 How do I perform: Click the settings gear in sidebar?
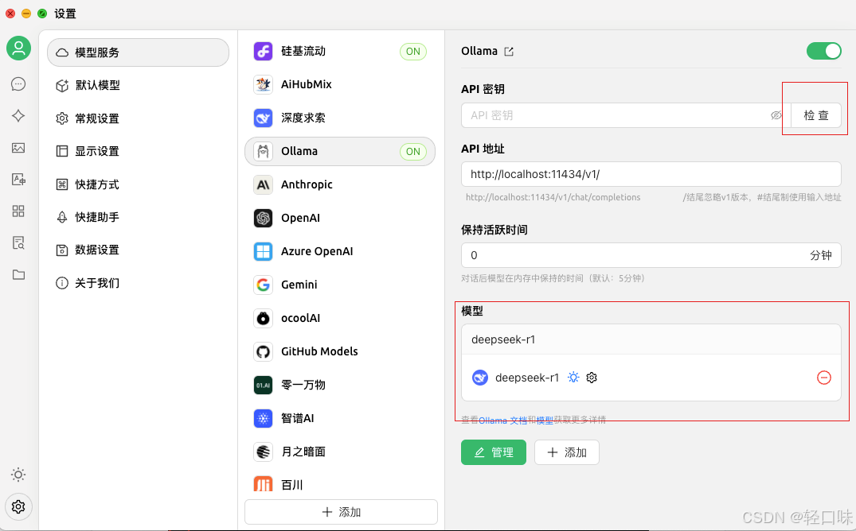point(18,507)
